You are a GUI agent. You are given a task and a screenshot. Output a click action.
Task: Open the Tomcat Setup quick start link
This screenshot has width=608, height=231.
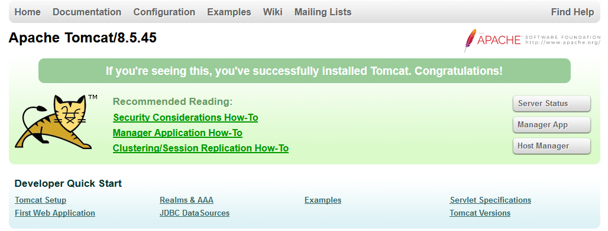(40, 200)
